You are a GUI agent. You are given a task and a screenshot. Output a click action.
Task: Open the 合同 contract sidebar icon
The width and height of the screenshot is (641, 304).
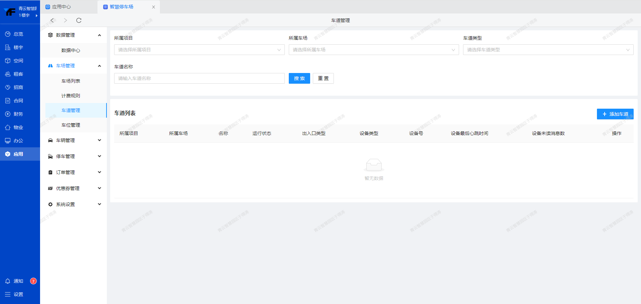click(8, 101)
